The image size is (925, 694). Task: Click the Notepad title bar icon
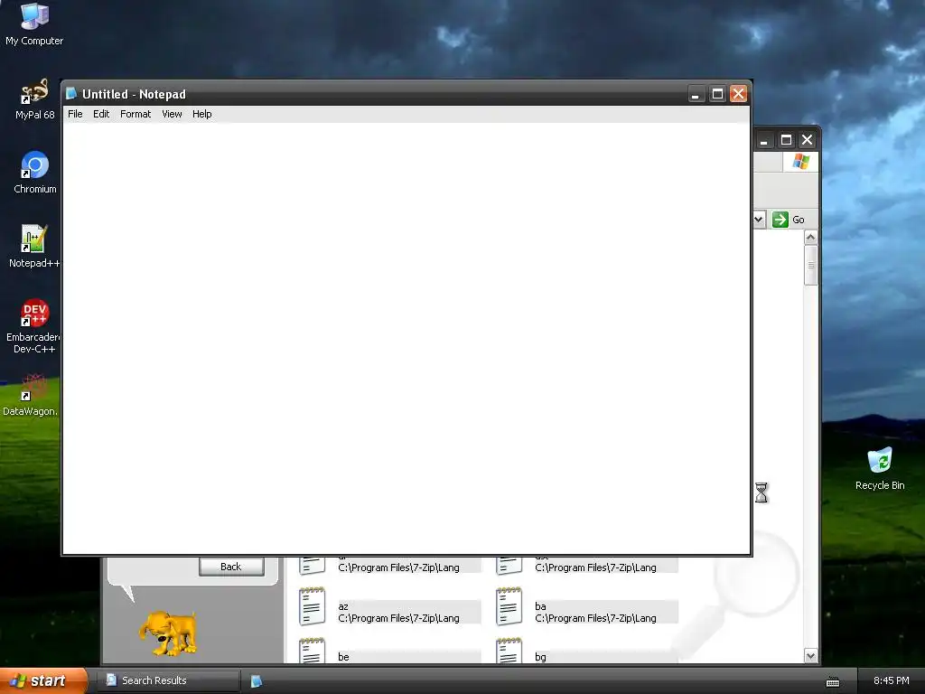[71, 93]
